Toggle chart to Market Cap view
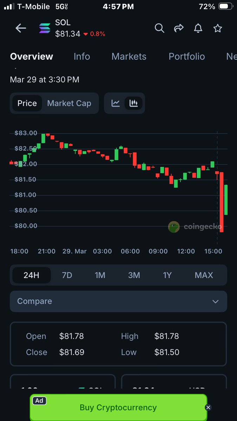The image size is (237, 421). (69, 103)
